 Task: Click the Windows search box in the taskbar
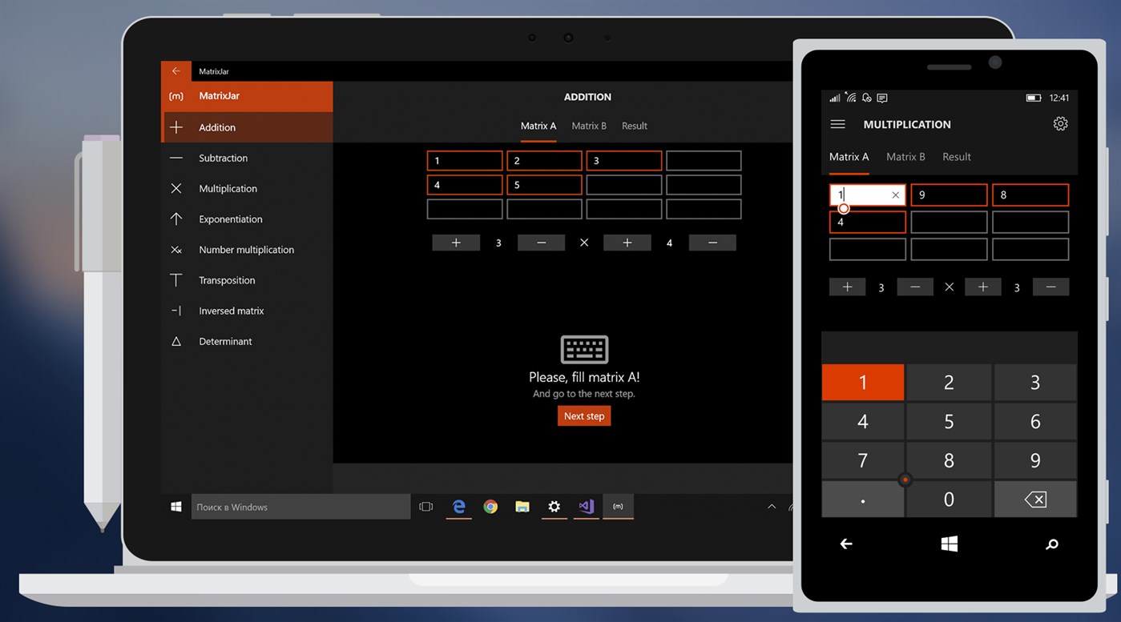300,507
